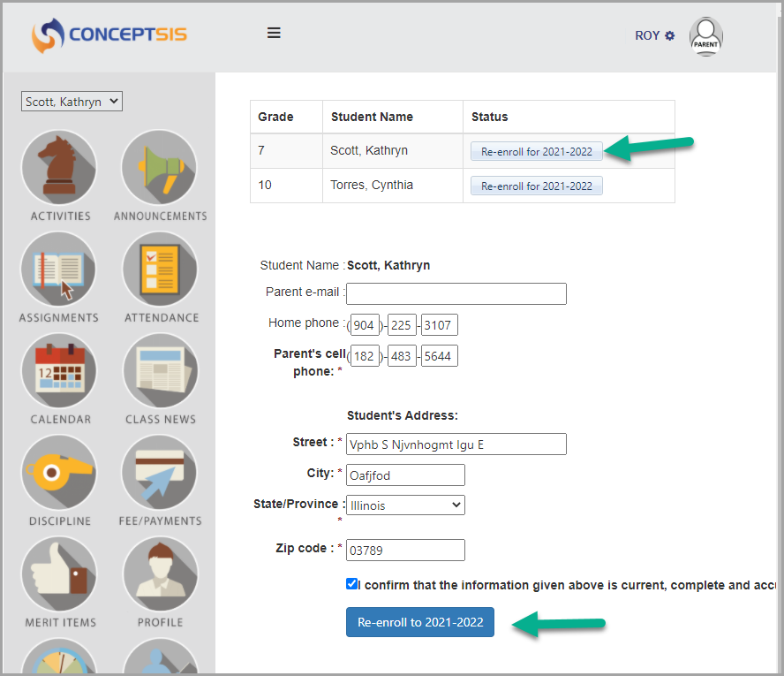Click the FEE/PAYMENTS label

(160, 520)
